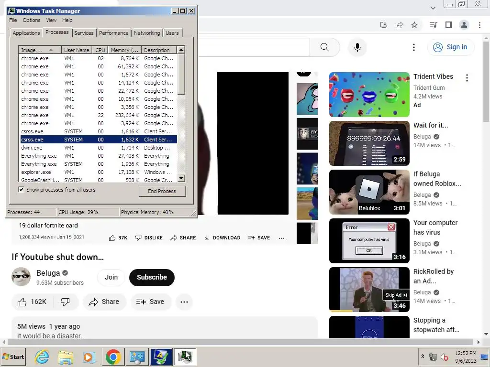The image size is (490, 367).
Task: Open the Task Manager File menu
Action: (13, 20)
